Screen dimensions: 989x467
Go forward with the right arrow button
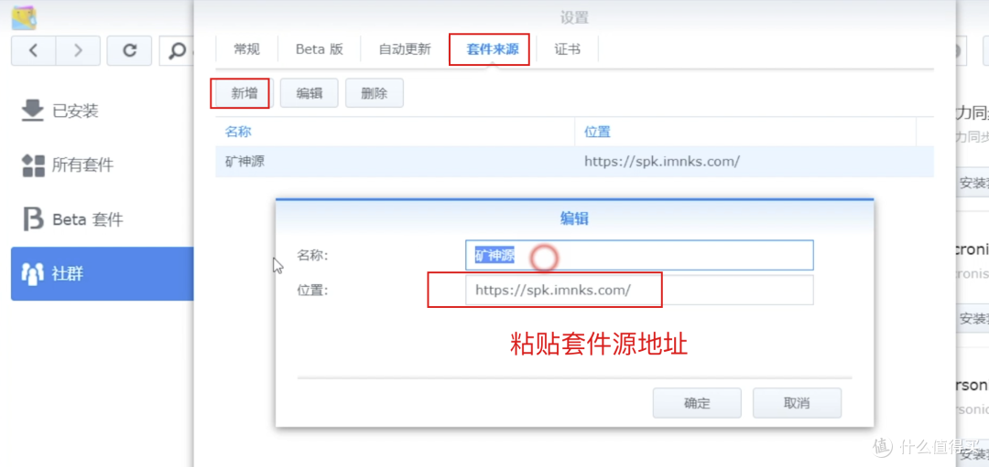pyautogui.click(x=78, y=51)
